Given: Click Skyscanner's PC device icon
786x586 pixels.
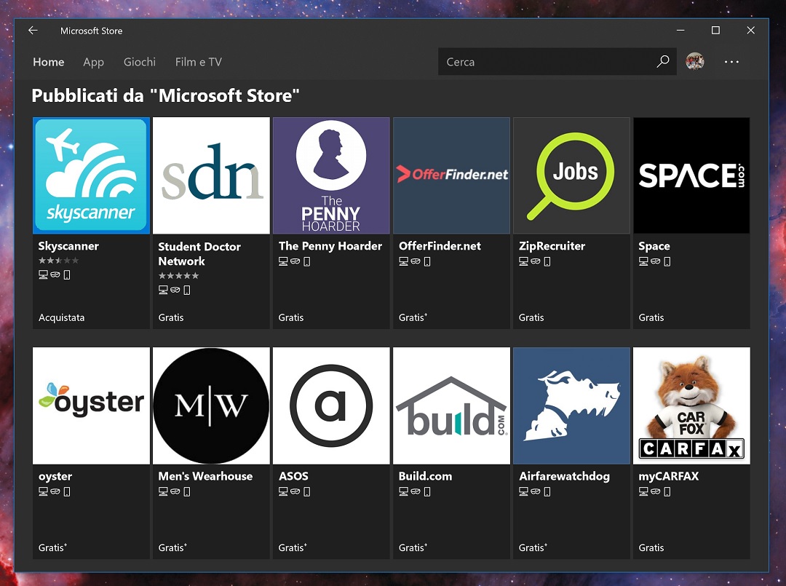Looking at the screenshot, I should point(43,274).
